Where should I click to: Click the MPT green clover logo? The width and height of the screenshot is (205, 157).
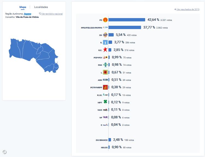click(x=105, y=102)
